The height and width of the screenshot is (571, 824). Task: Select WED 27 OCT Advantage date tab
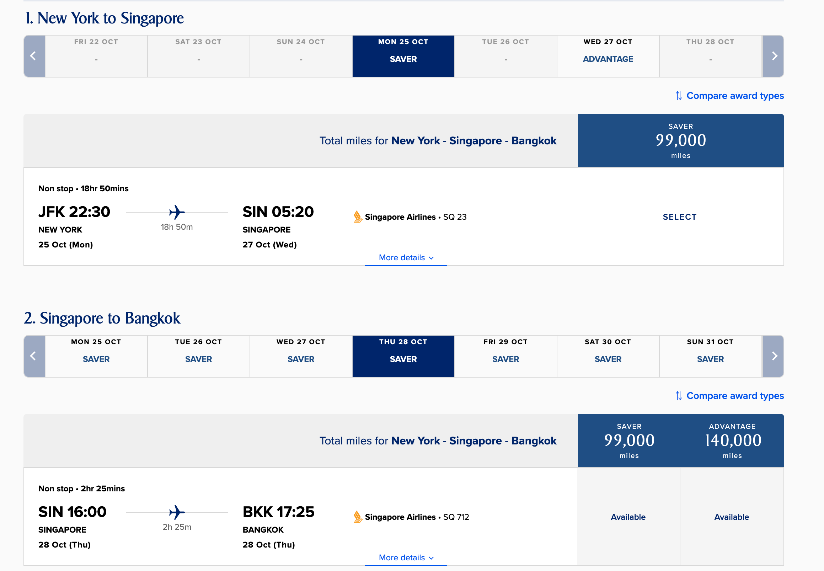point(608,56)
